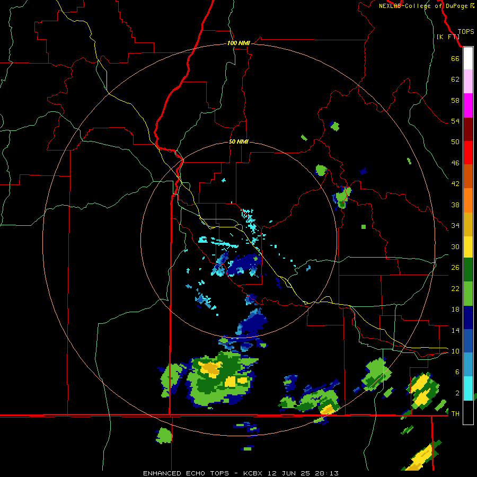Click the 100 NMI range ring label
This screenshot has width=477, height=477.
(238, 43)
